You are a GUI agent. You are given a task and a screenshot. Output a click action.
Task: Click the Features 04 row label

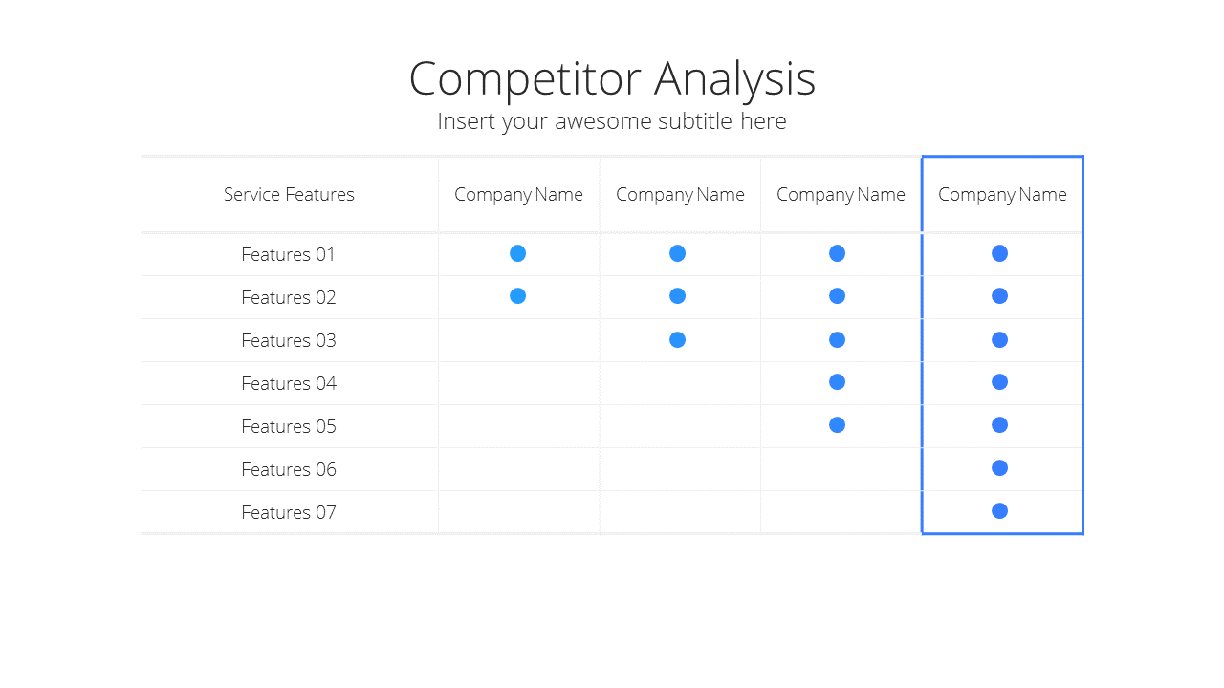point(289,383)
